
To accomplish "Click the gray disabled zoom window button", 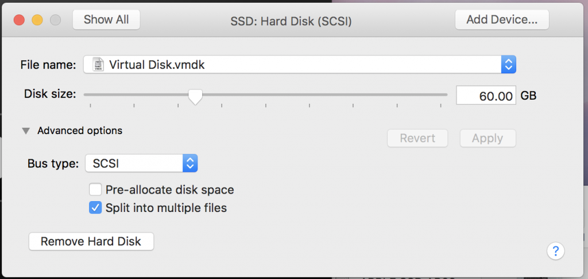I will pyautogui.click(x=56, y=20).
